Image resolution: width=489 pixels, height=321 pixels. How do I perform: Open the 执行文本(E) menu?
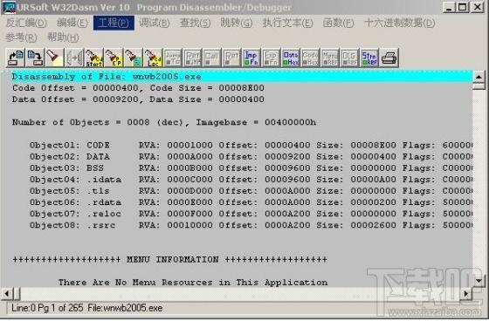pyautogui.click(x=287, y=23)
